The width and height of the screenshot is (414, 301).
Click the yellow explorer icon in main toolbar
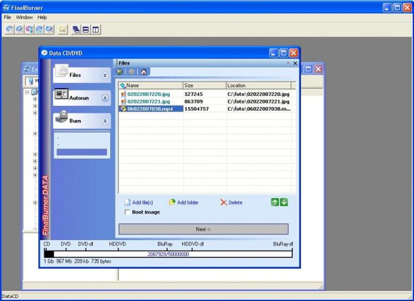[63, 29]
